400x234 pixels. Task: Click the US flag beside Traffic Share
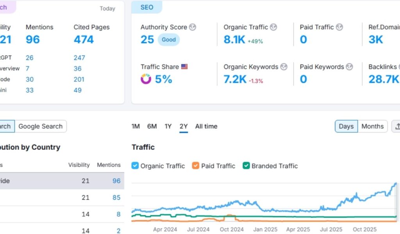tap(184, 67)
